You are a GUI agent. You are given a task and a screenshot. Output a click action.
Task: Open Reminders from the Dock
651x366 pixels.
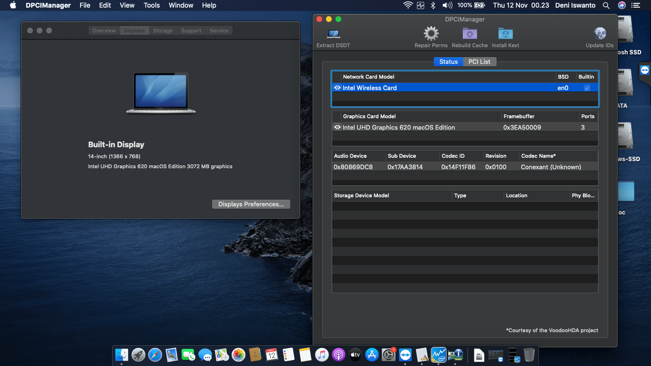click(x=288, y=355)
